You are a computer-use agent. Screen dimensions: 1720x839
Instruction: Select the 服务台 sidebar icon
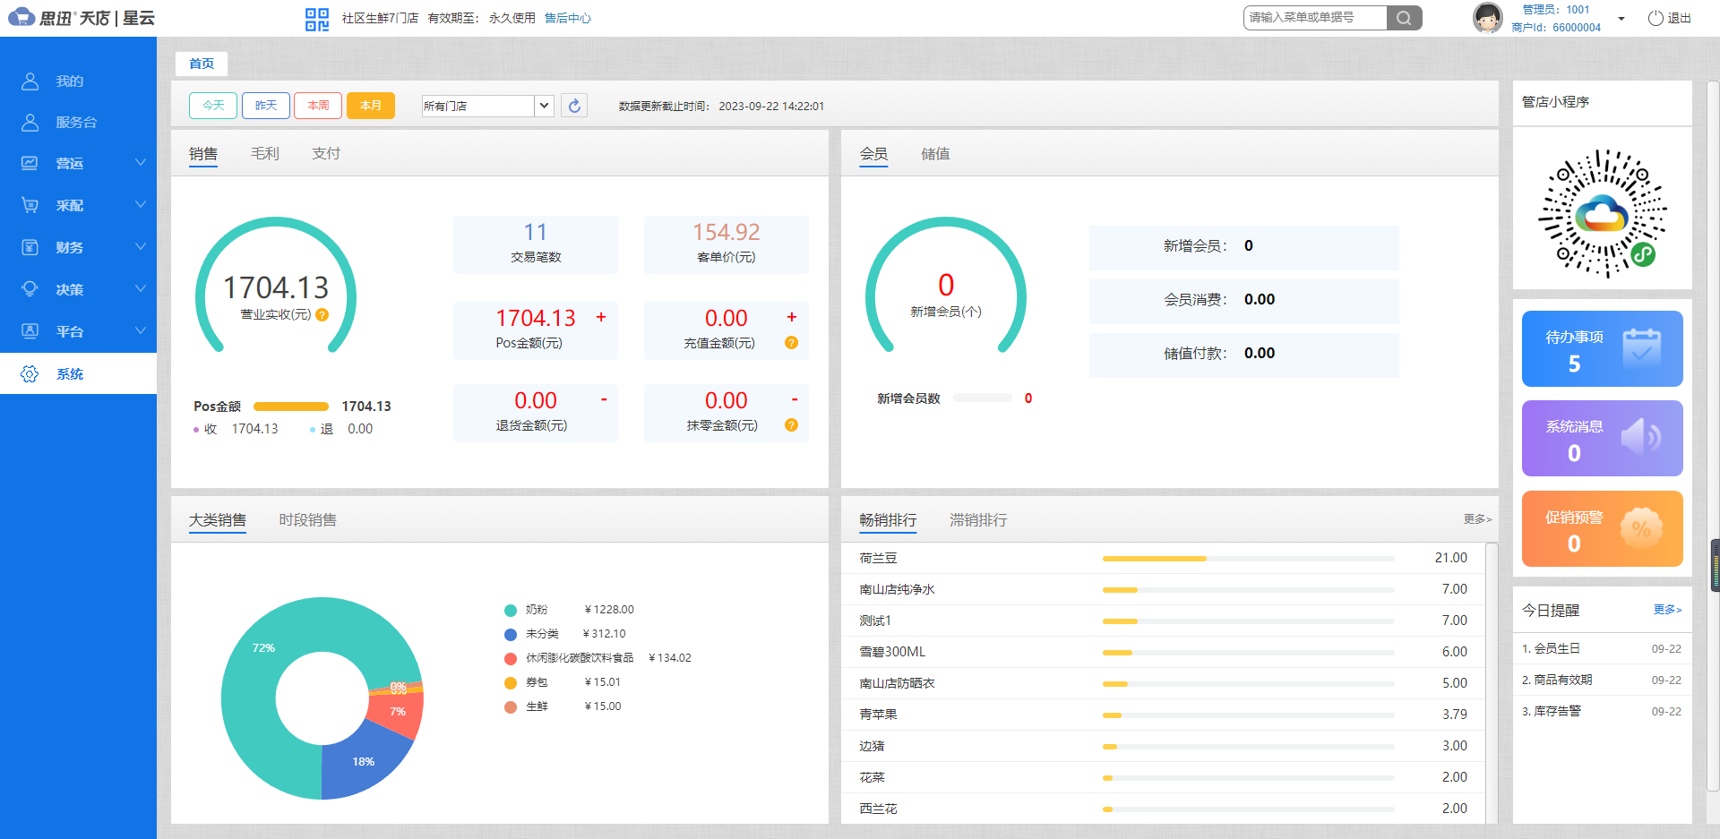point(30,123)
